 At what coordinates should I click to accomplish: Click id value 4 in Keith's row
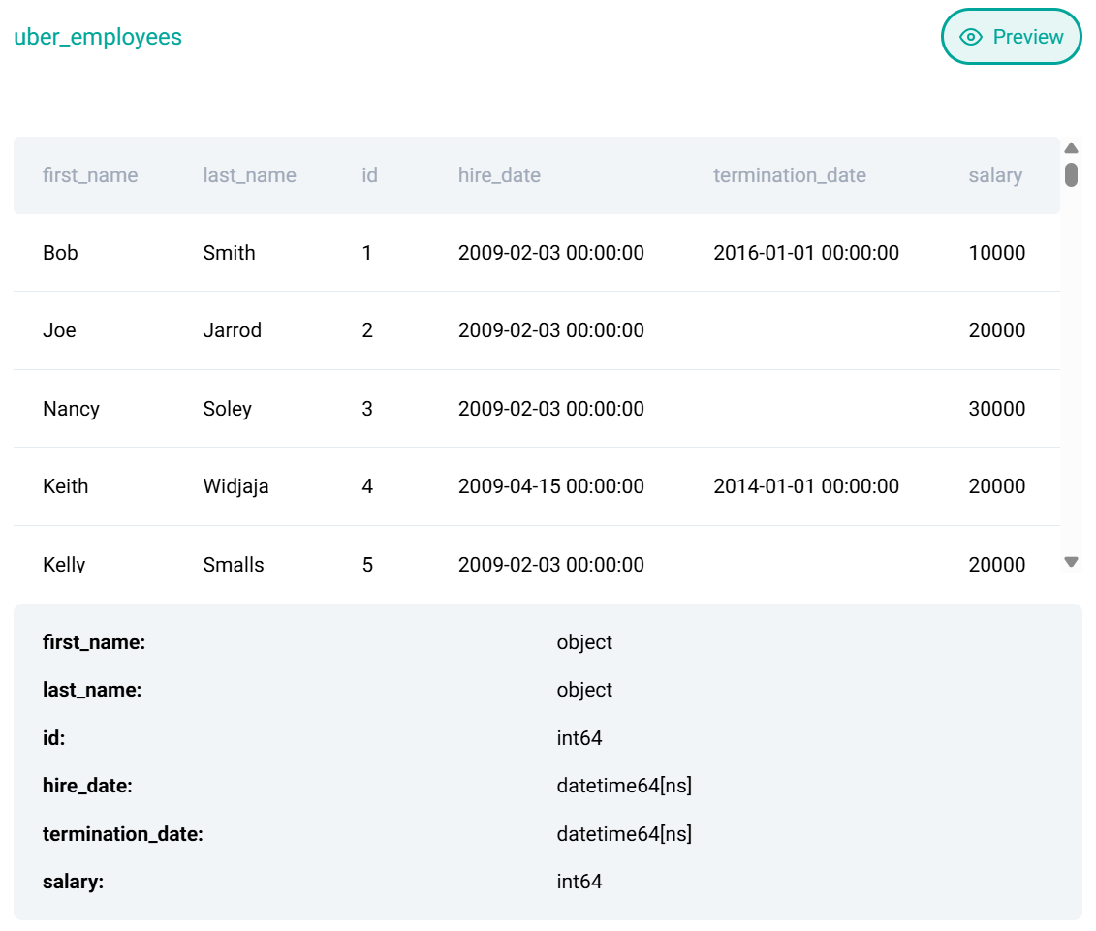pyautogui.click(x=367, y=485)
